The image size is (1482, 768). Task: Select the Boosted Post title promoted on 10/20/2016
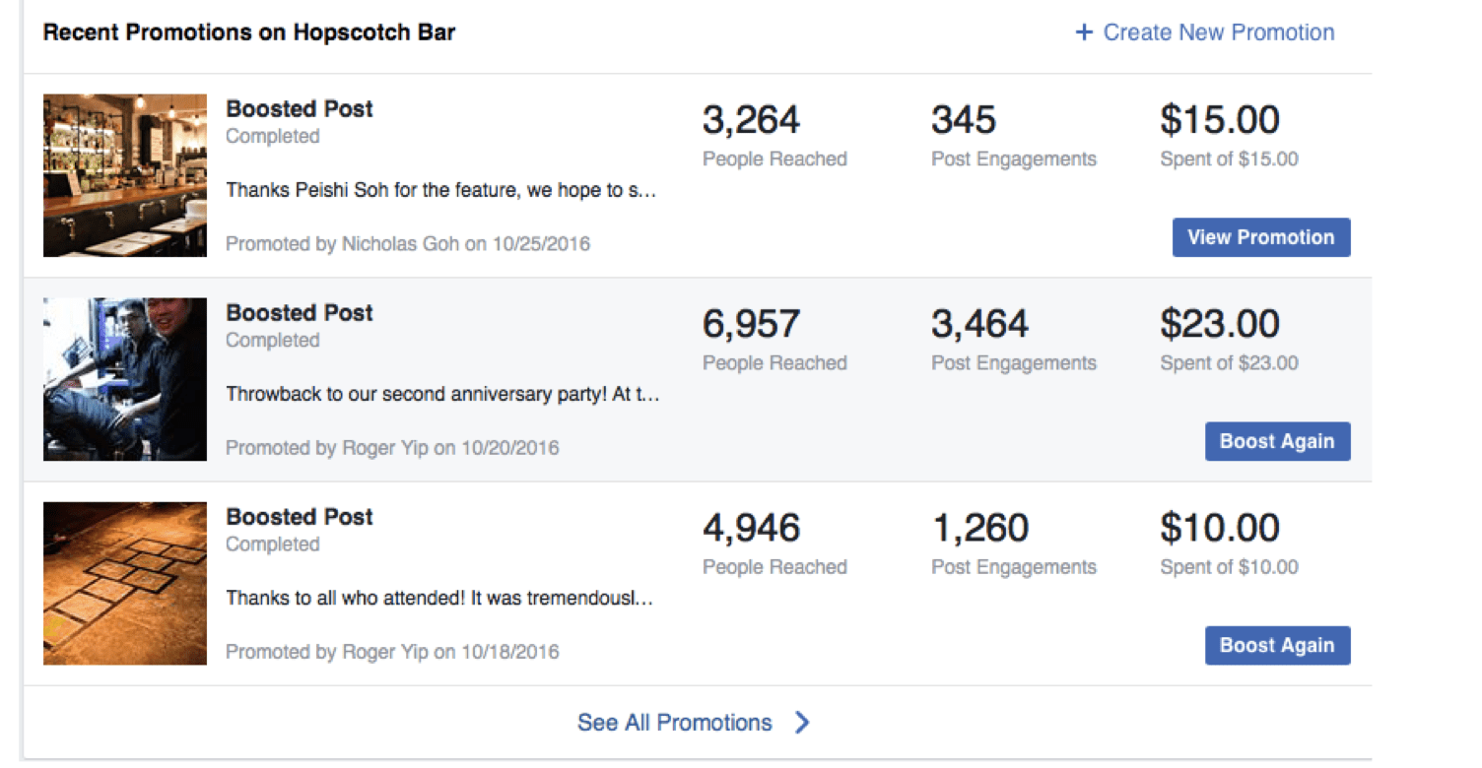click(300, 313)
